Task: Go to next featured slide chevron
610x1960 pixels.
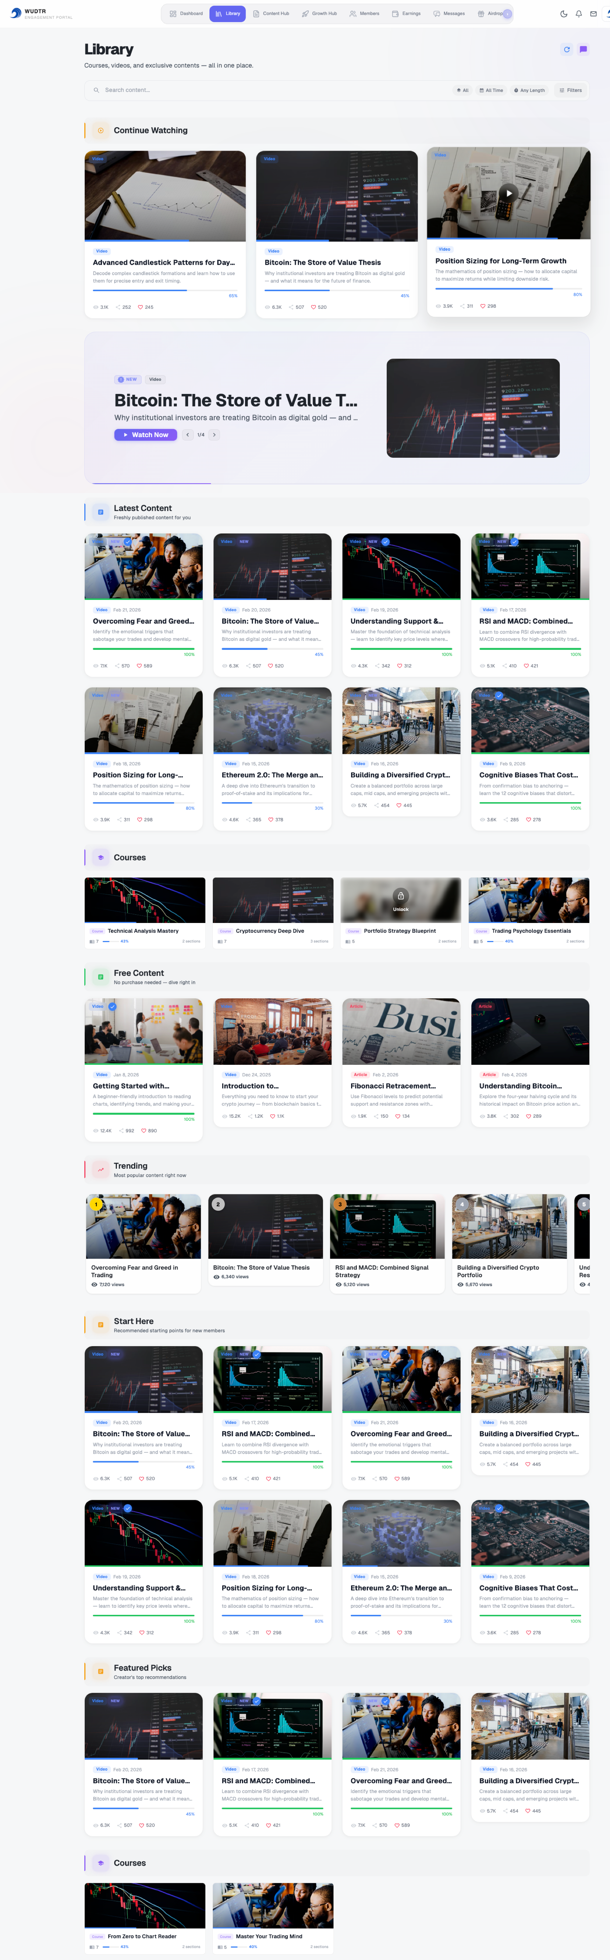Action: (214, 435)
